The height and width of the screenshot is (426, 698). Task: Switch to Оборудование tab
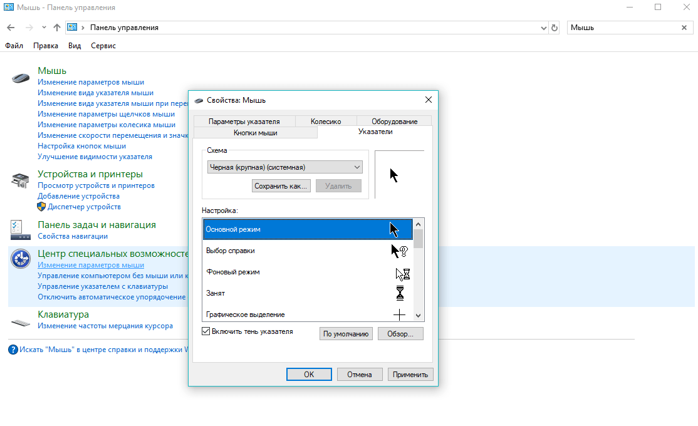tap(394, 121)
